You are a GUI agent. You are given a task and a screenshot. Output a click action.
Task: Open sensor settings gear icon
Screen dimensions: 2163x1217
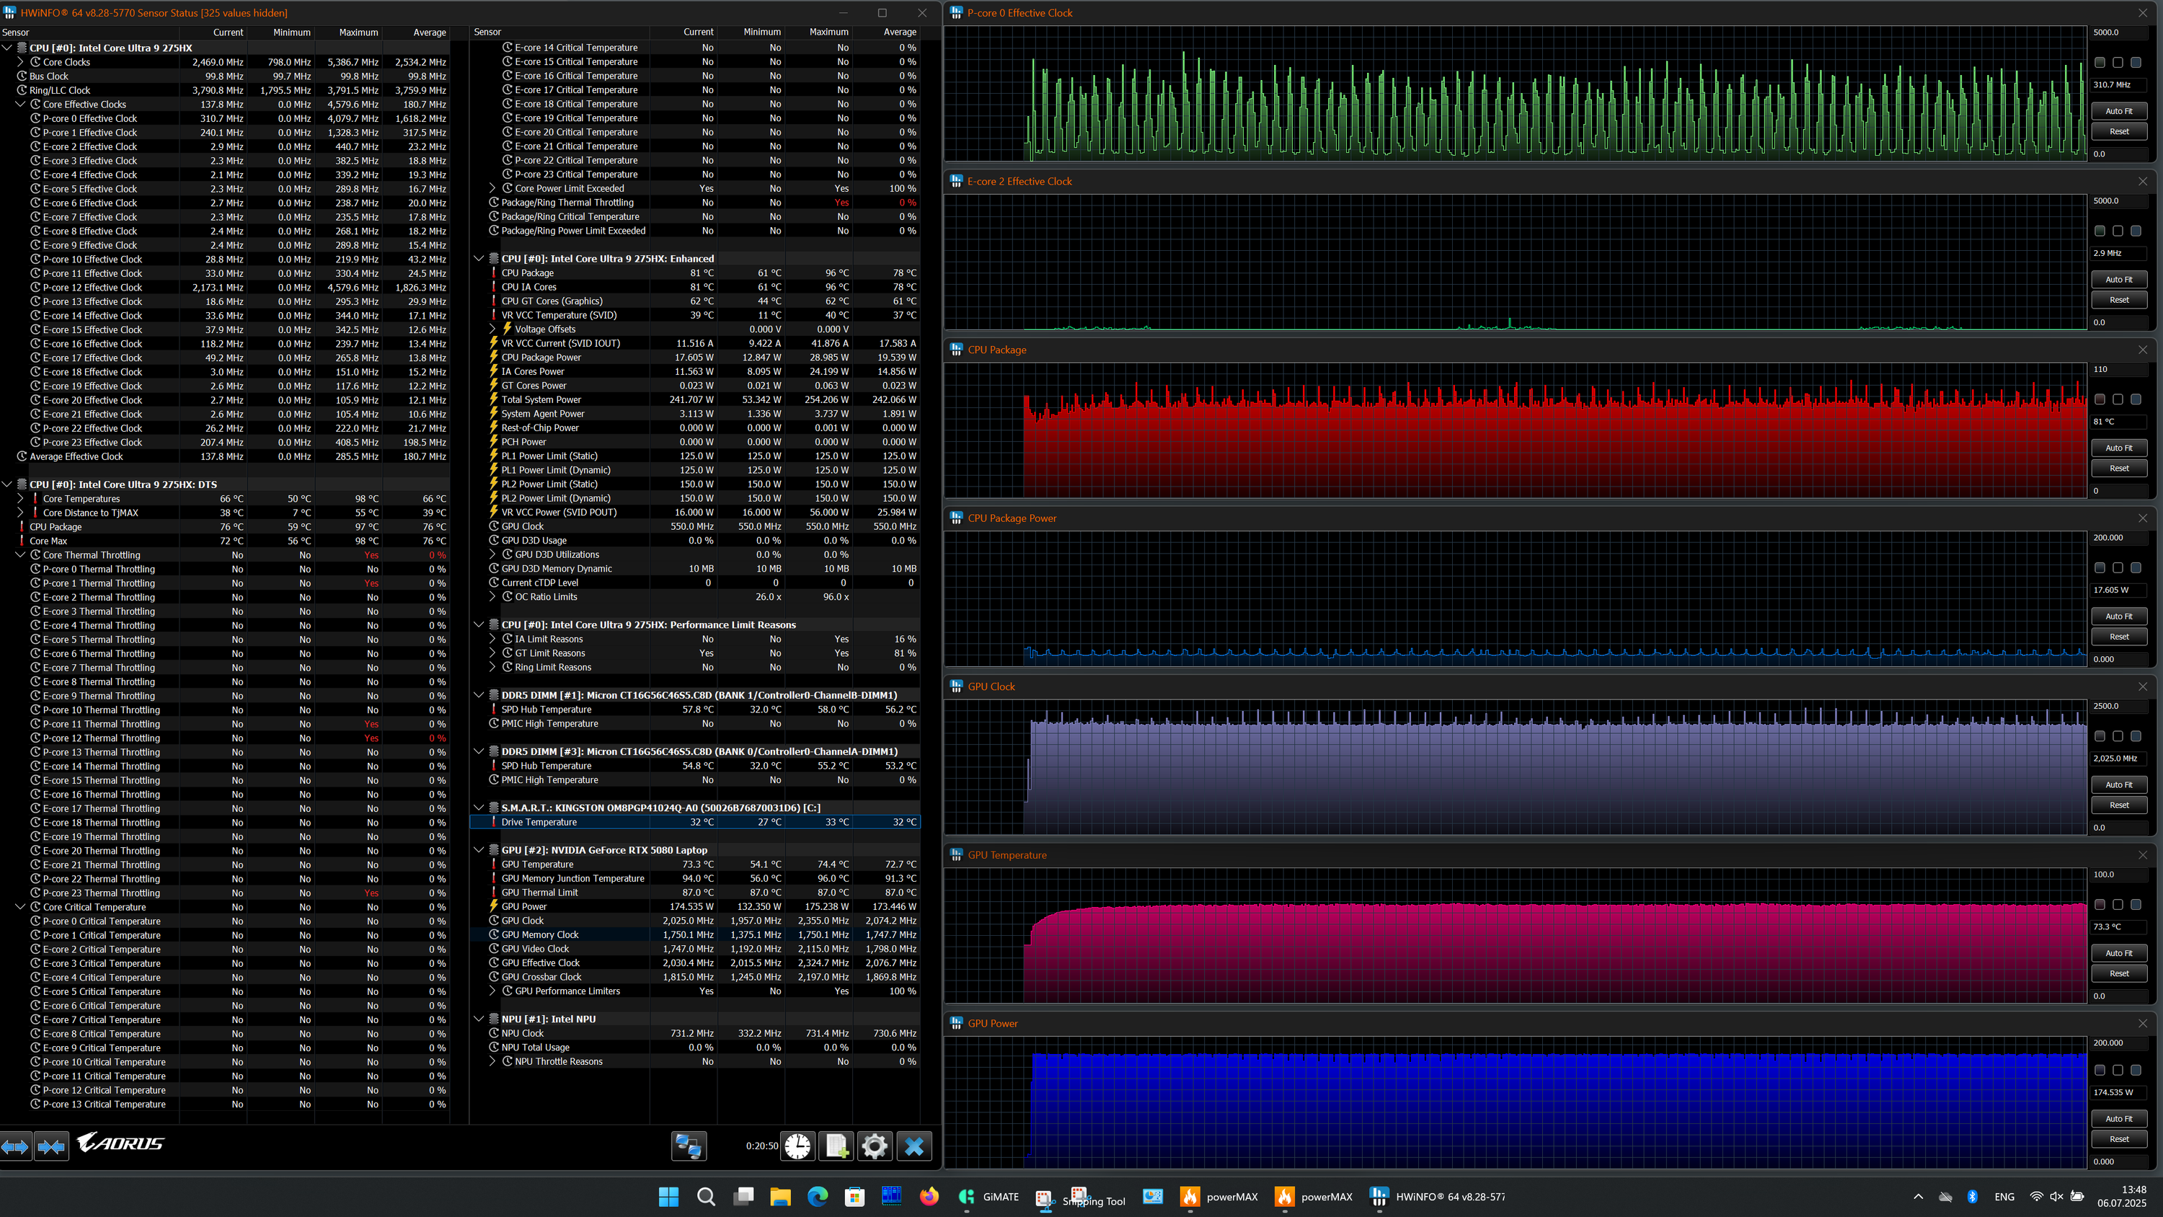tap(874, 1146)
